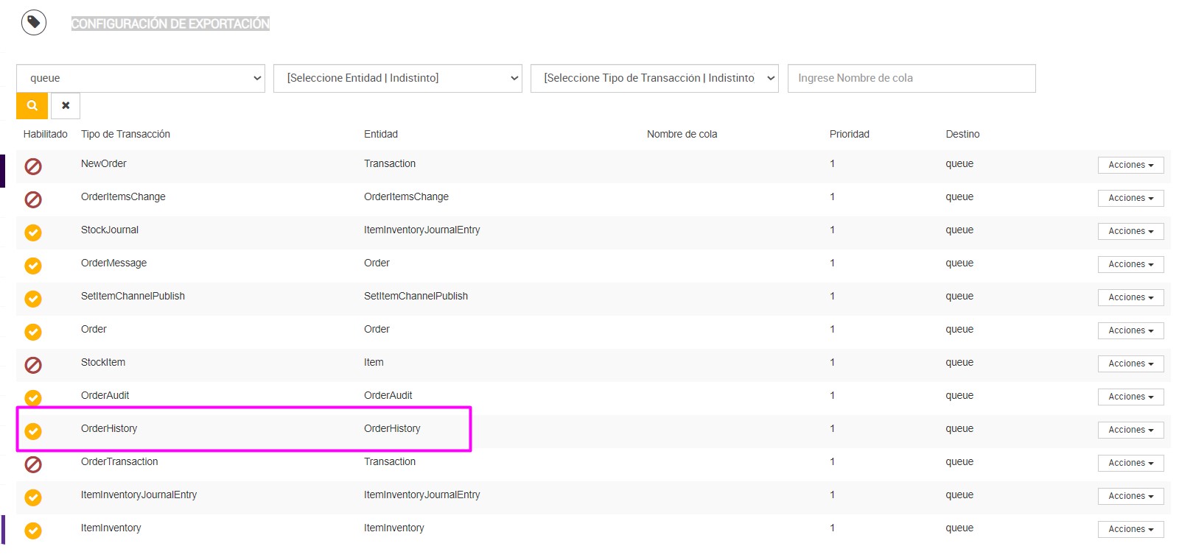Click the enabled check icon for ItemInventory
The image size is (1179, 560).
click(33, 531)
